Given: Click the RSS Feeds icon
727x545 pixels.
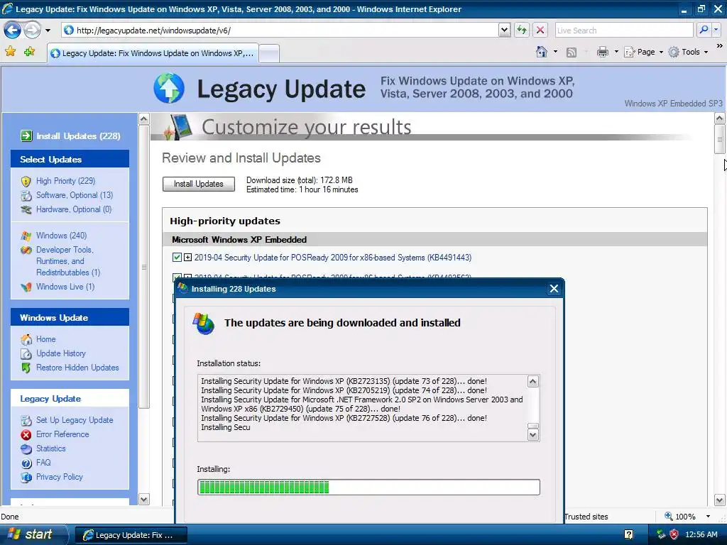Looking at the screenshot, I should pos(572,53).
